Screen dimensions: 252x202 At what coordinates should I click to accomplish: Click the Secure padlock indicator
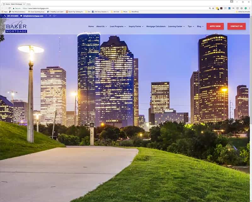tap(17, 8)
